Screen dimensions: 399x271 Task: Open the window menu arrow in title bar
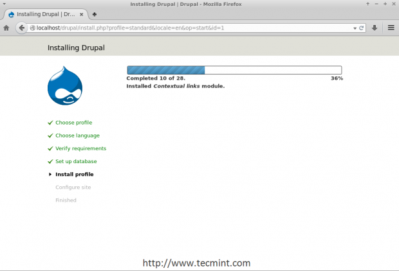[x=4, y=4]
